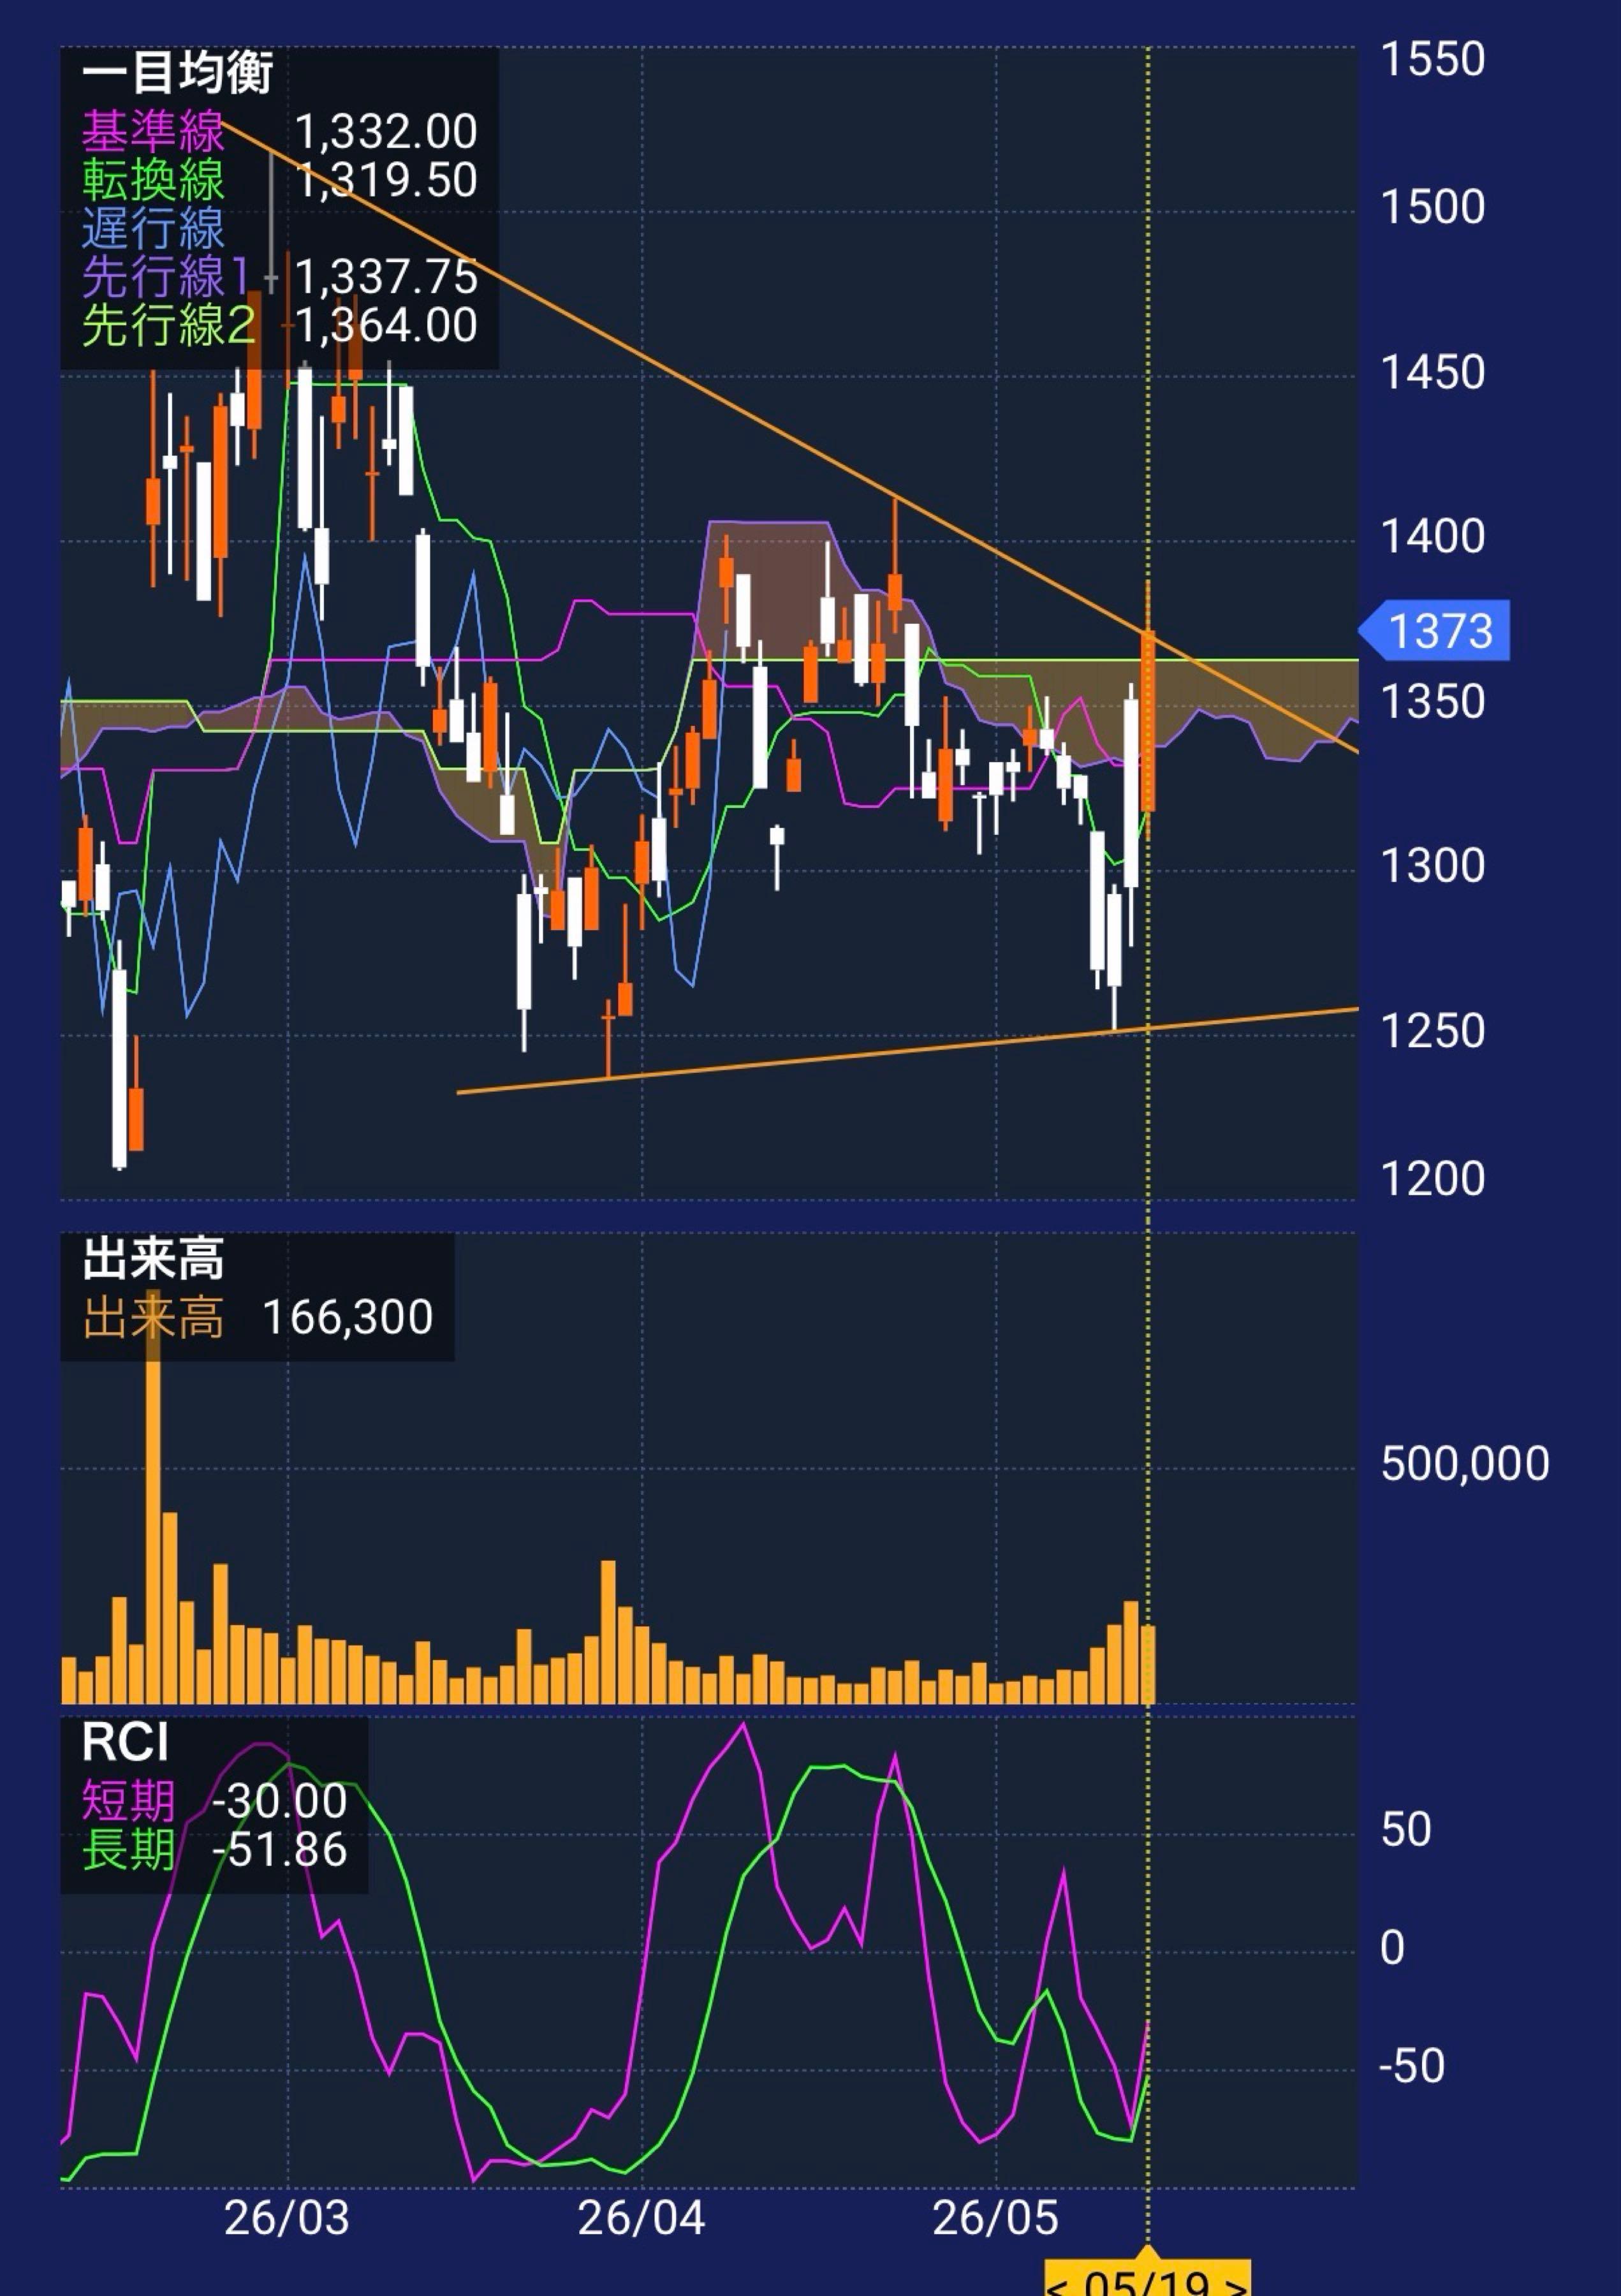
Task: Tap the 1,364.00 先行線2 value
Action: 386,325
